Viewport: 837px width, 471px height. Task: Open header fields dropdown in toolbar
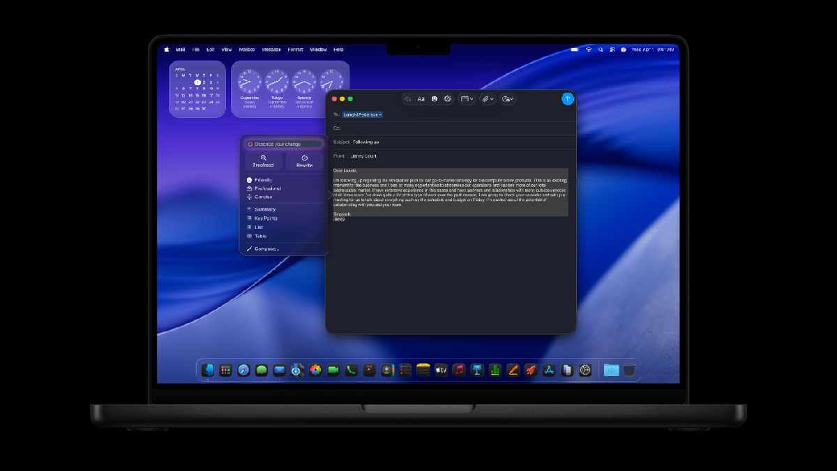coord(466,99)
